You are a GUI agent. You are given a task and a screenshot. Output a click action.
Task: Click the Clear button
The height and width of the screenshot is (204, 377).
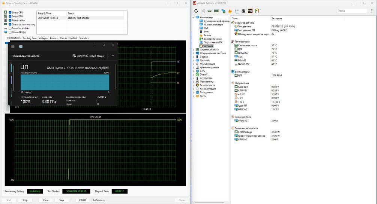pyautogui.click(x=46, y=200)
